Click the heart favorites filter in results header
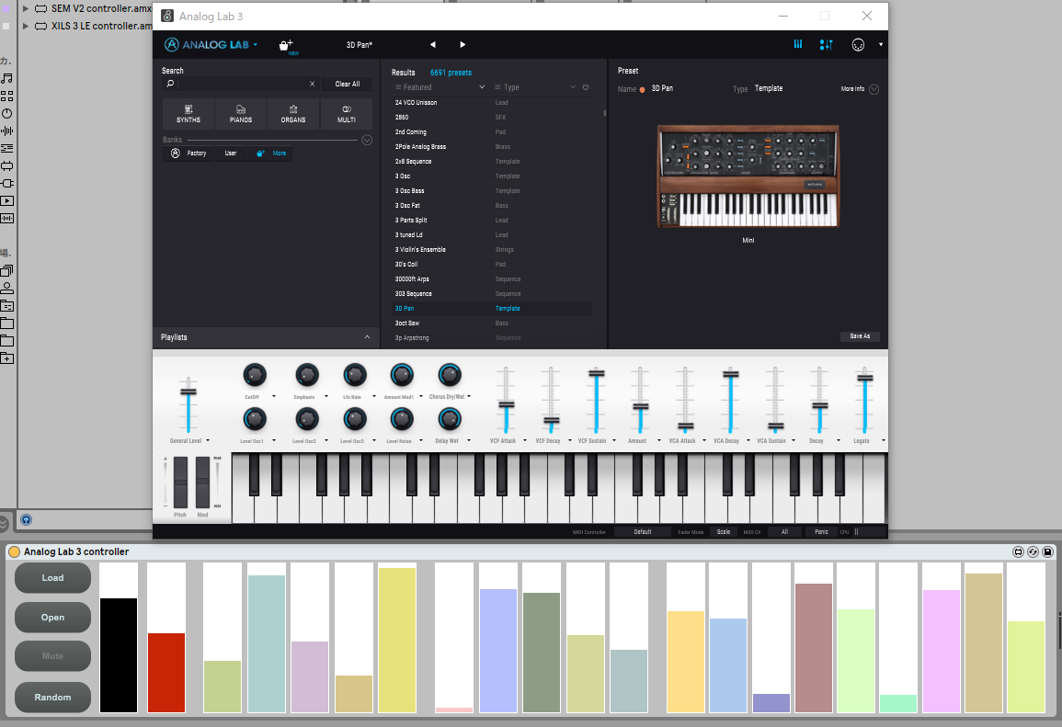 click(x=586, y=87)
